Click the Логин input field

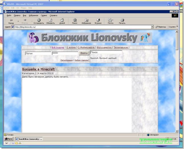(x=38, y=53)
